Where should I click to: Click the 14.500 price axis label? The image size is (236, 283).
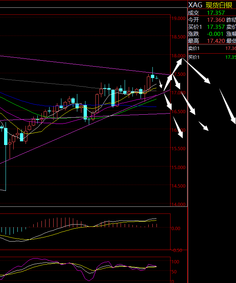[x=178, y=186]
